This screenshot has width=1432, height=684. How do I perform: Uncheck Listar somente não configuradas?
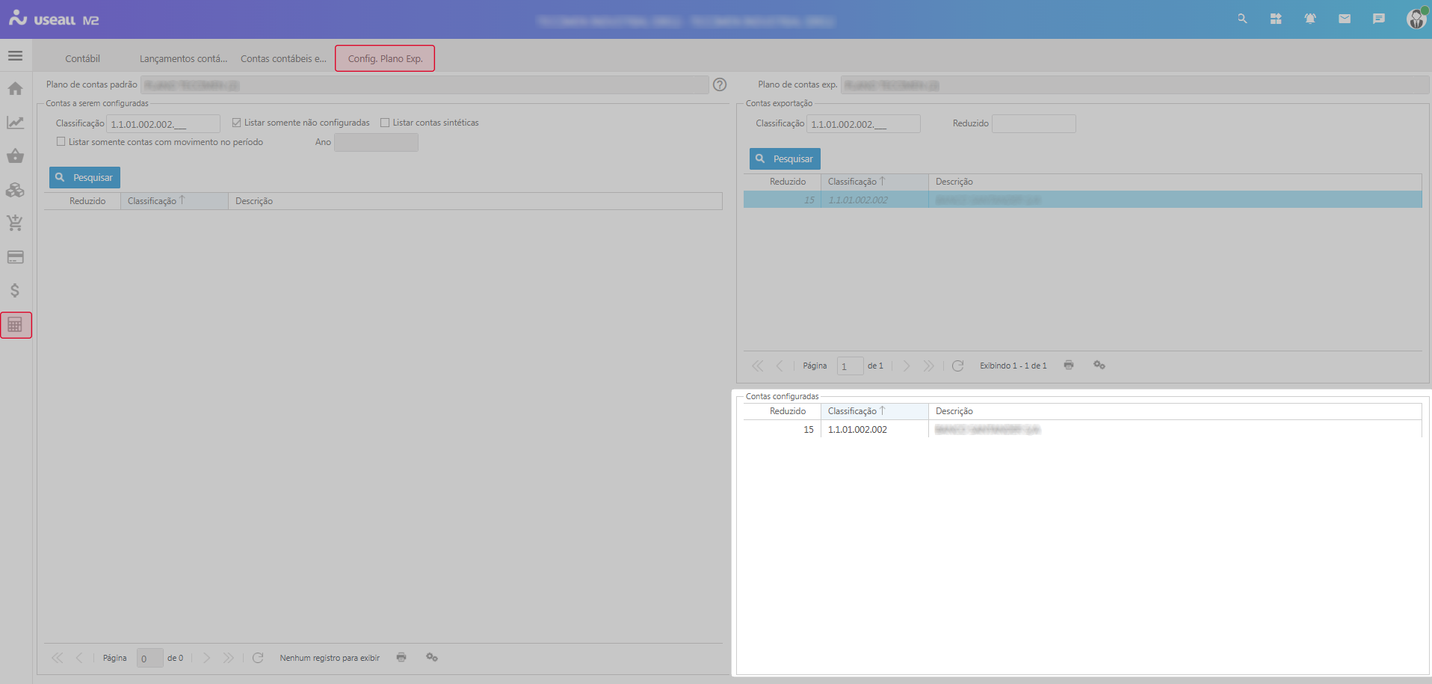[237, 123]
